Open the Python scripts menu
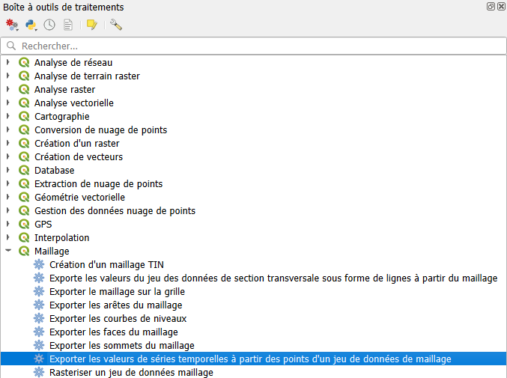507x378 pixels. (x=31, y=25)
